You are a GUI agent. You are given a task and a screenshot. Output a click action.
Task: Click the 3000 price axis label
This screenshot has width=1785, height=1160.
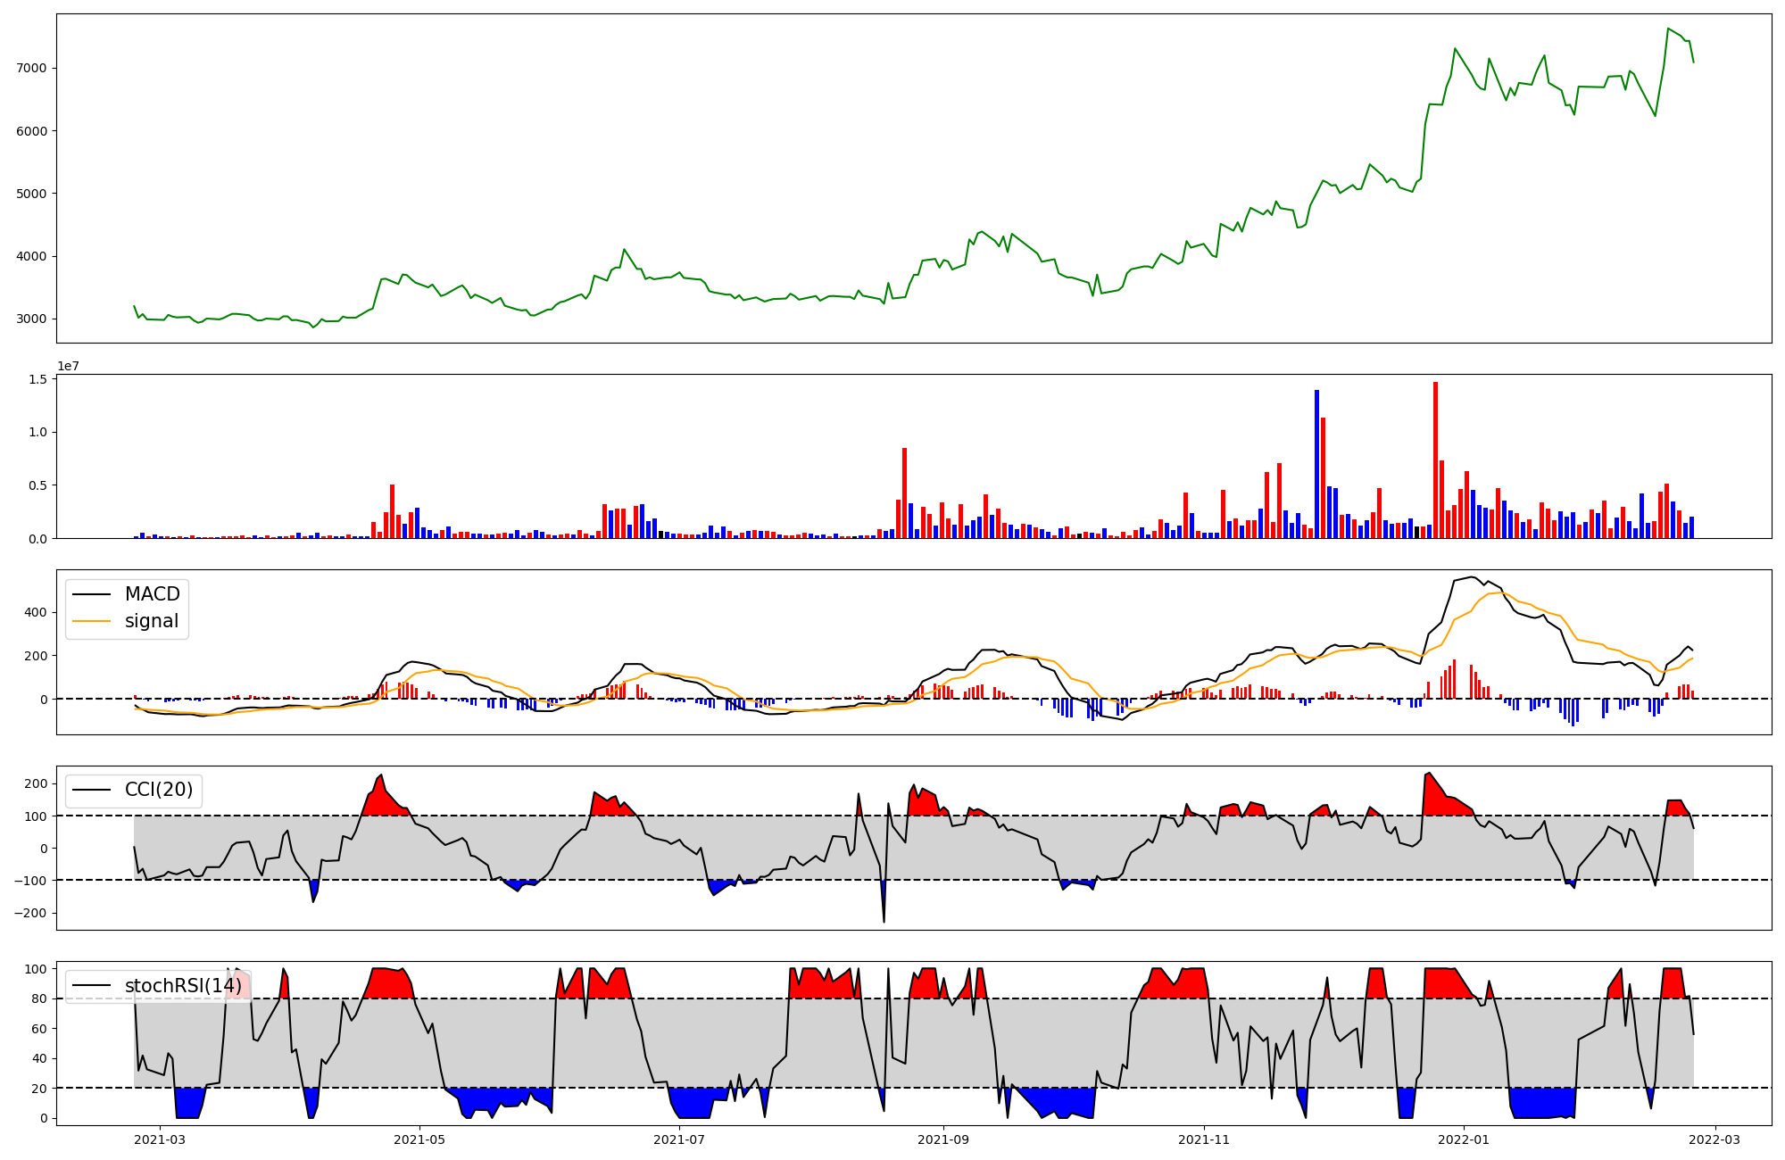[33, 319]
